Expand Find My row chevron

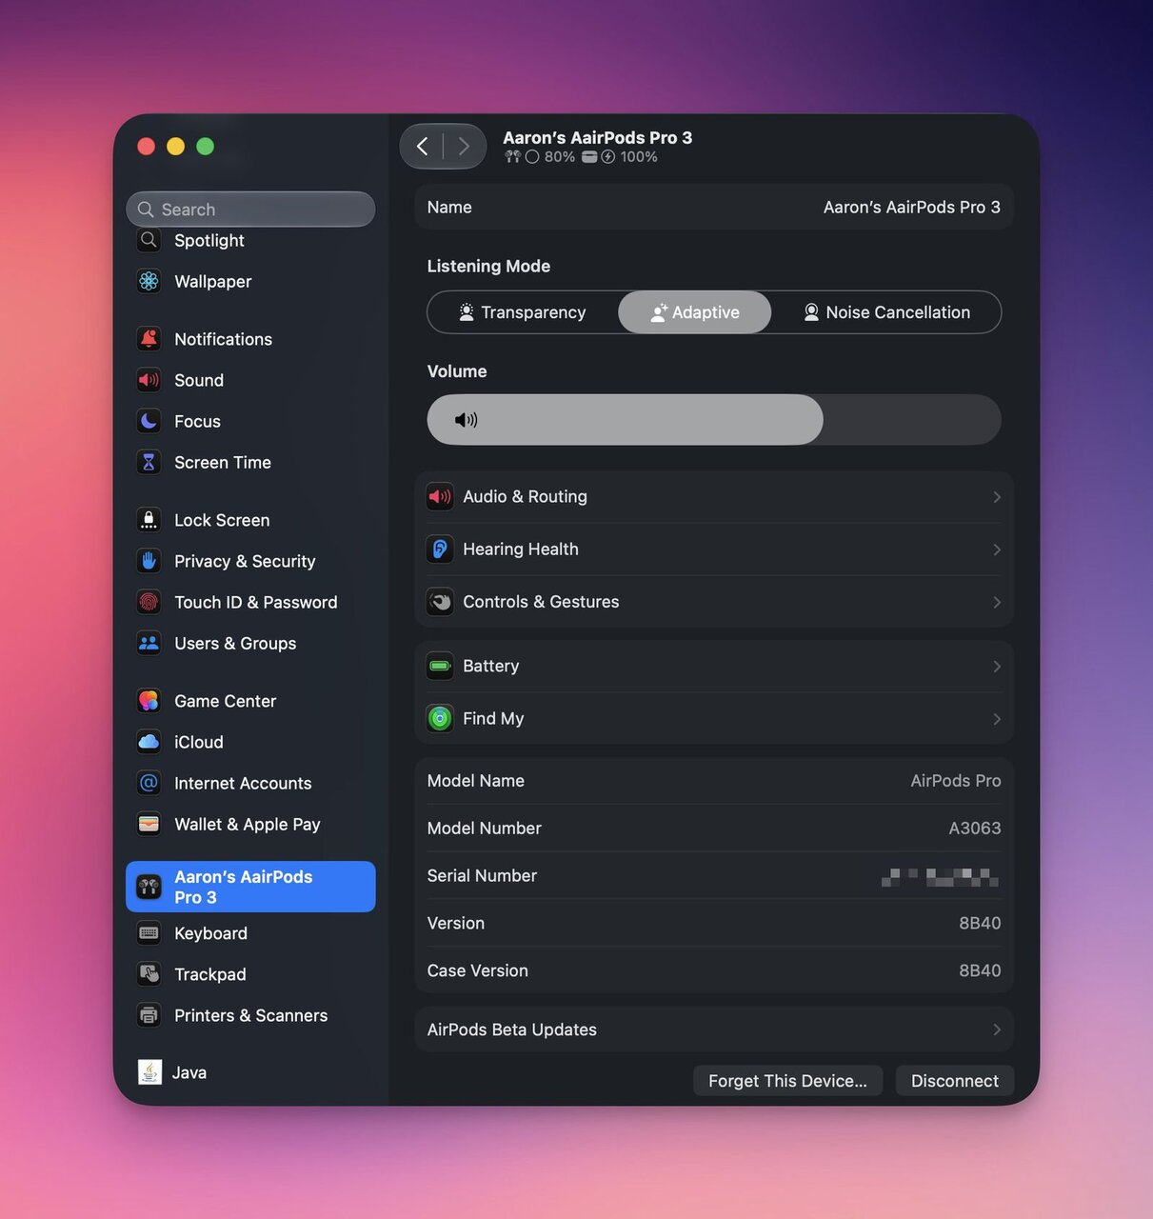[997, 719]
